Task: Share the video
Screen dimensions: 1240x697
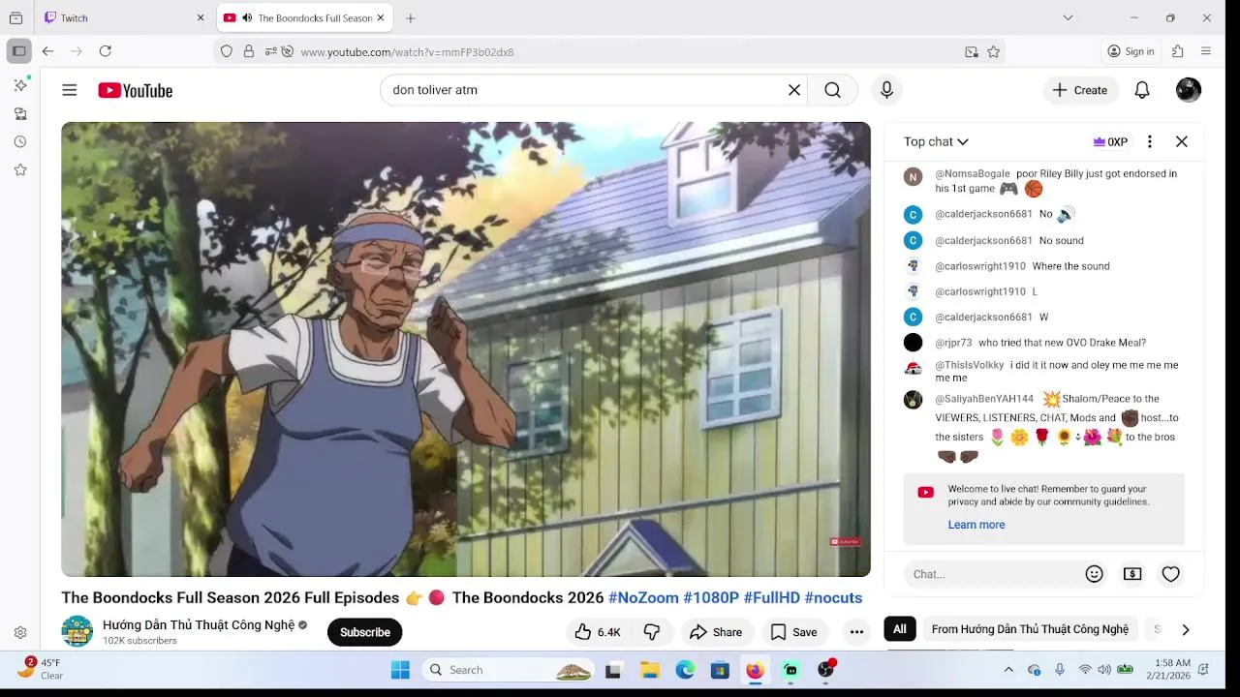Action: [715, 632]
